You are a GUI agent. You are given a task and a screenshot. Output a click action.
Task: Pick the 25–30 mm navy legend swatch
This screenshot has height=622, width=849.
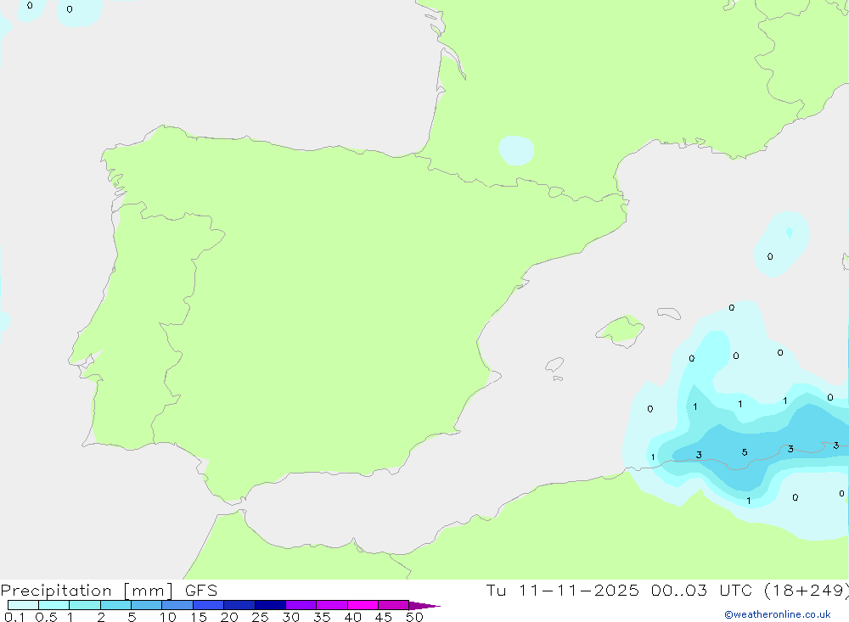270,605
